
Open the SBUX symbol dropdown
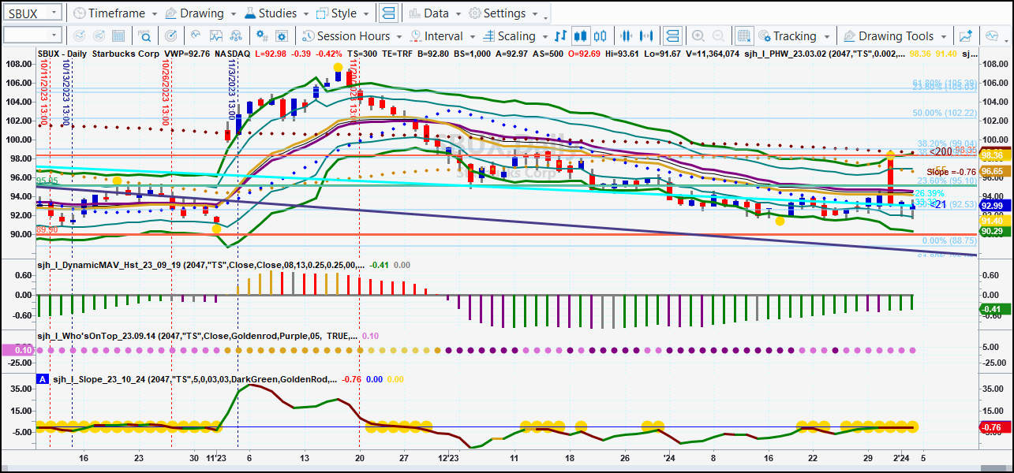(53, 13)
